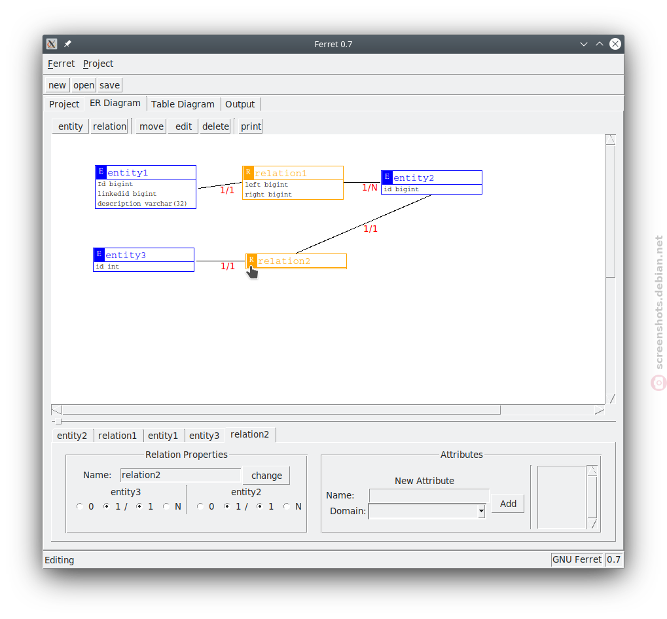Click the "id int" attribute in entity3

[107, 267]
